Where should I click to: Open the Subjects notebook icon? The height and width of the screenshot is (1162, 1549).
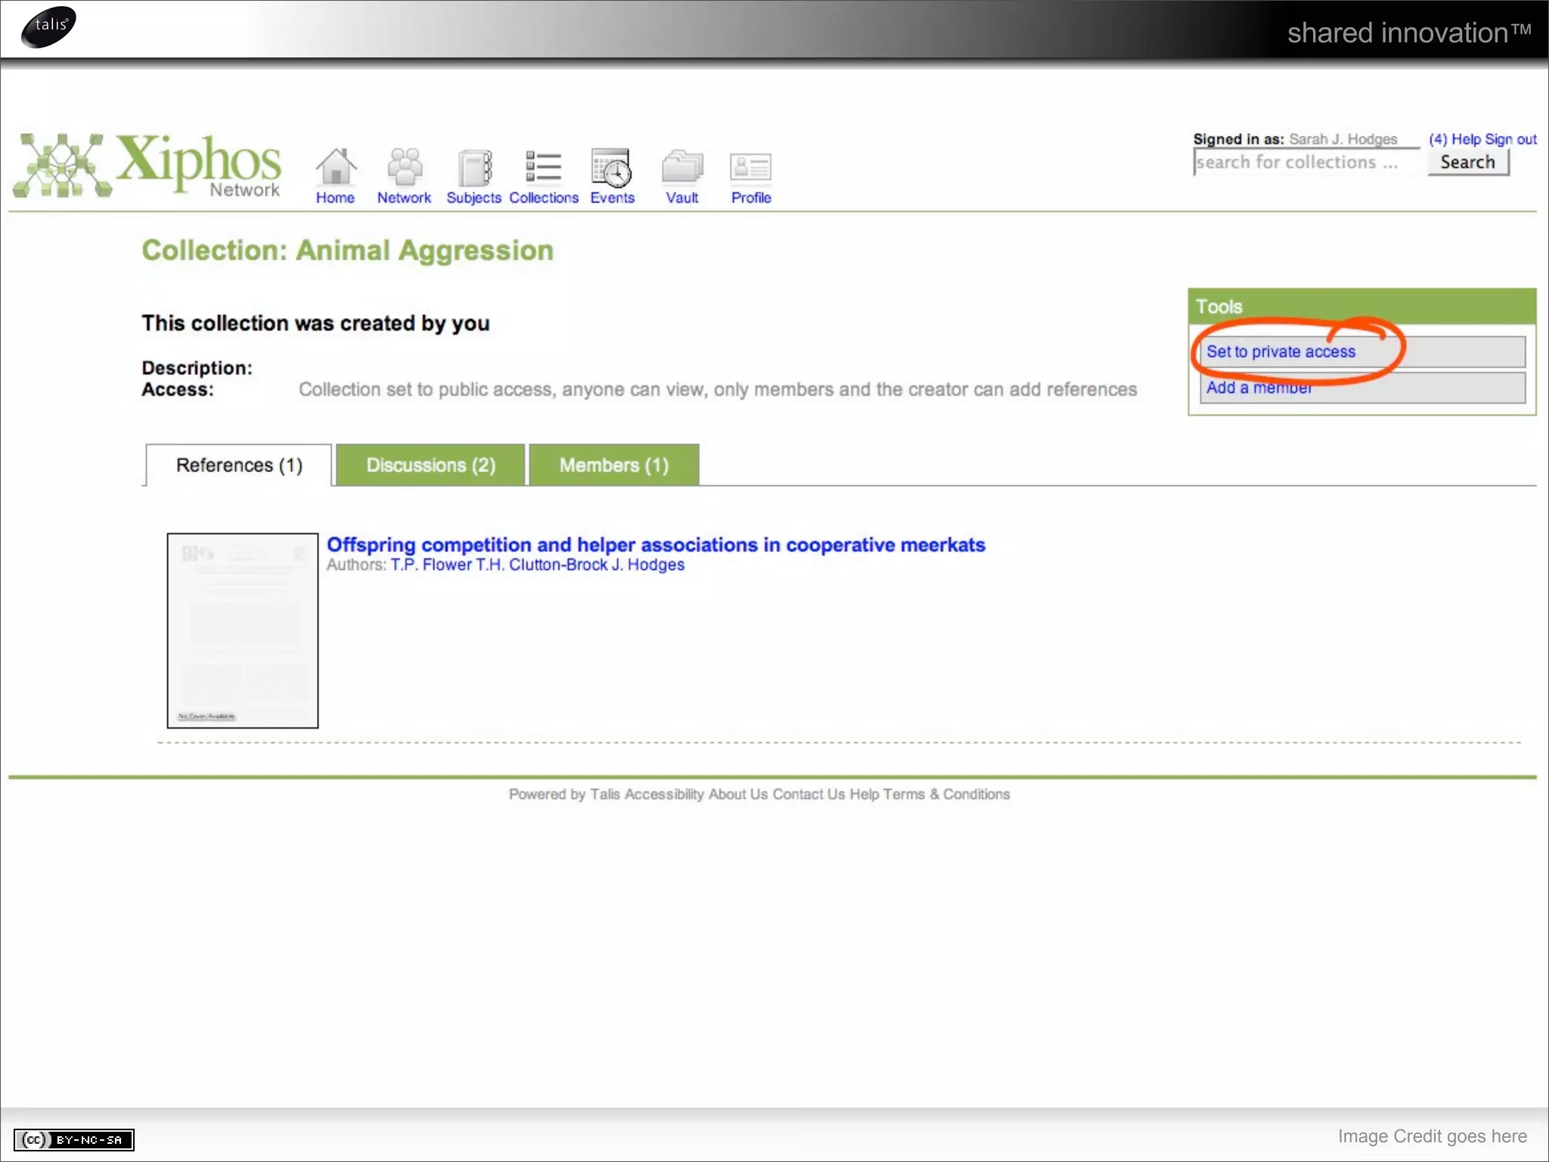tap(474, 168)
